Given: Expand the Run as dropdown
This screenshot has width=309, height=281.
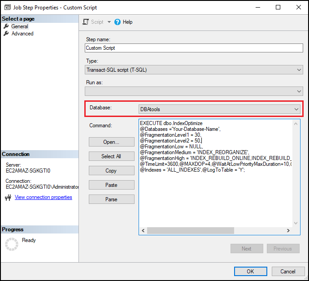Looking at the screenshot, I should click(x=299, y=91).
